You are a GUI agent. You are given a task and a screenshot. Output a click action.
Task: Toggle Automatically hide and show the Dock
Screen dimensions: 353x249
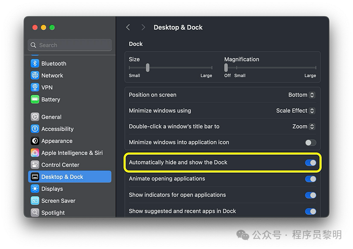[x=311, y=163]
